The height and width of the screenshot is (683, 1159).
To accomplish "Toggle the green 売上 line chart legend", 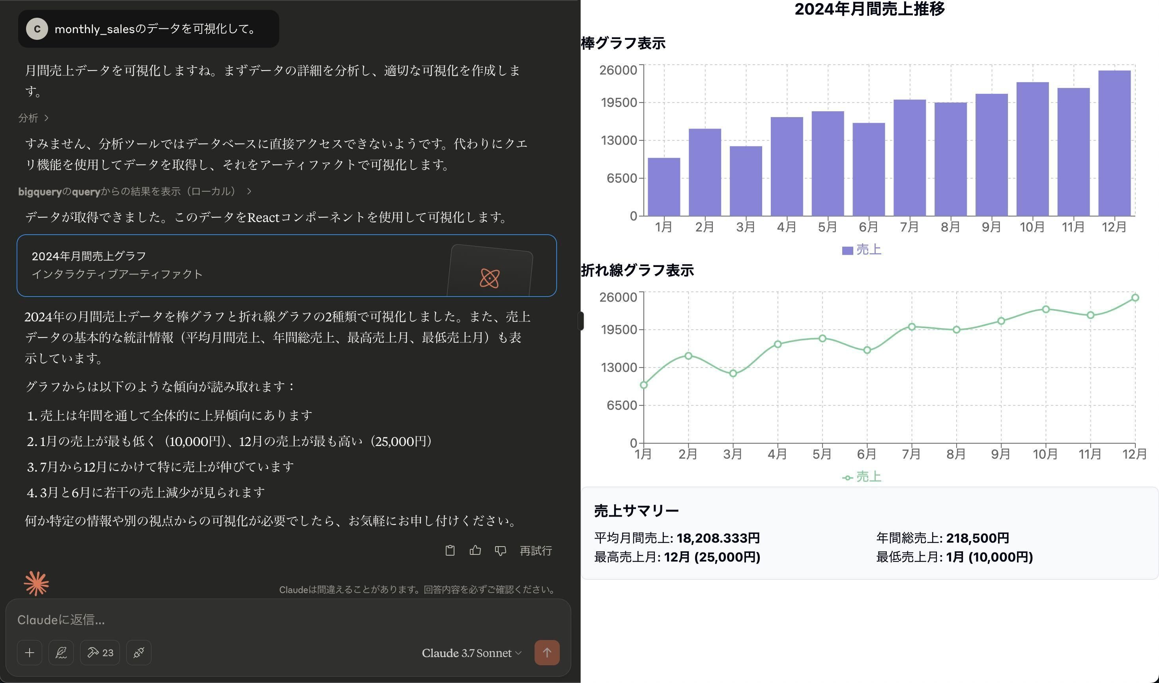I will 861,476.
